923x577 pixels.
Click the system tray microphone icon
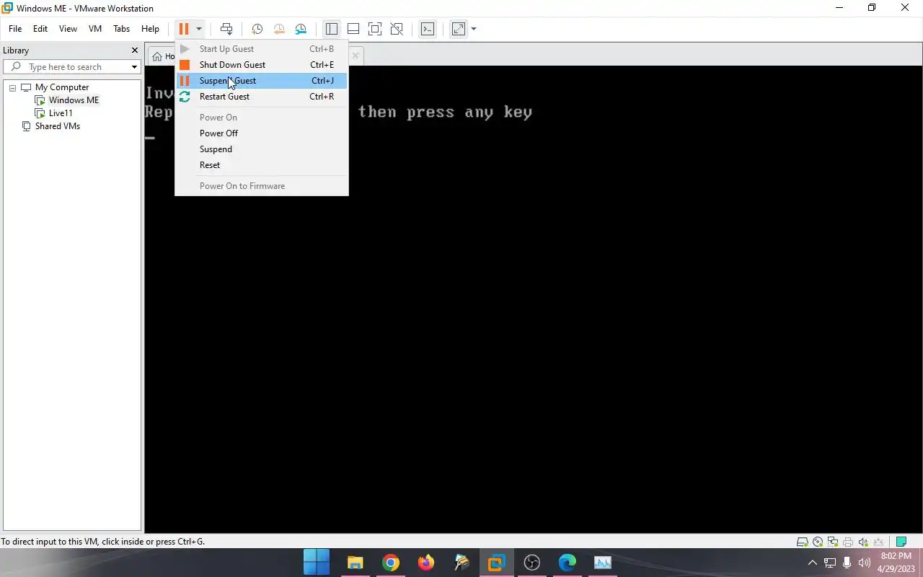[x=847, y=563]
